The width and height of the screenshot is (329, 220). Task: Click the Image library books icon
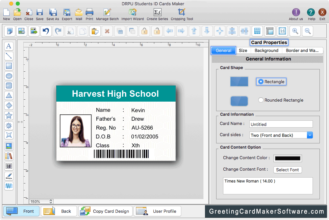click(9, 156)
